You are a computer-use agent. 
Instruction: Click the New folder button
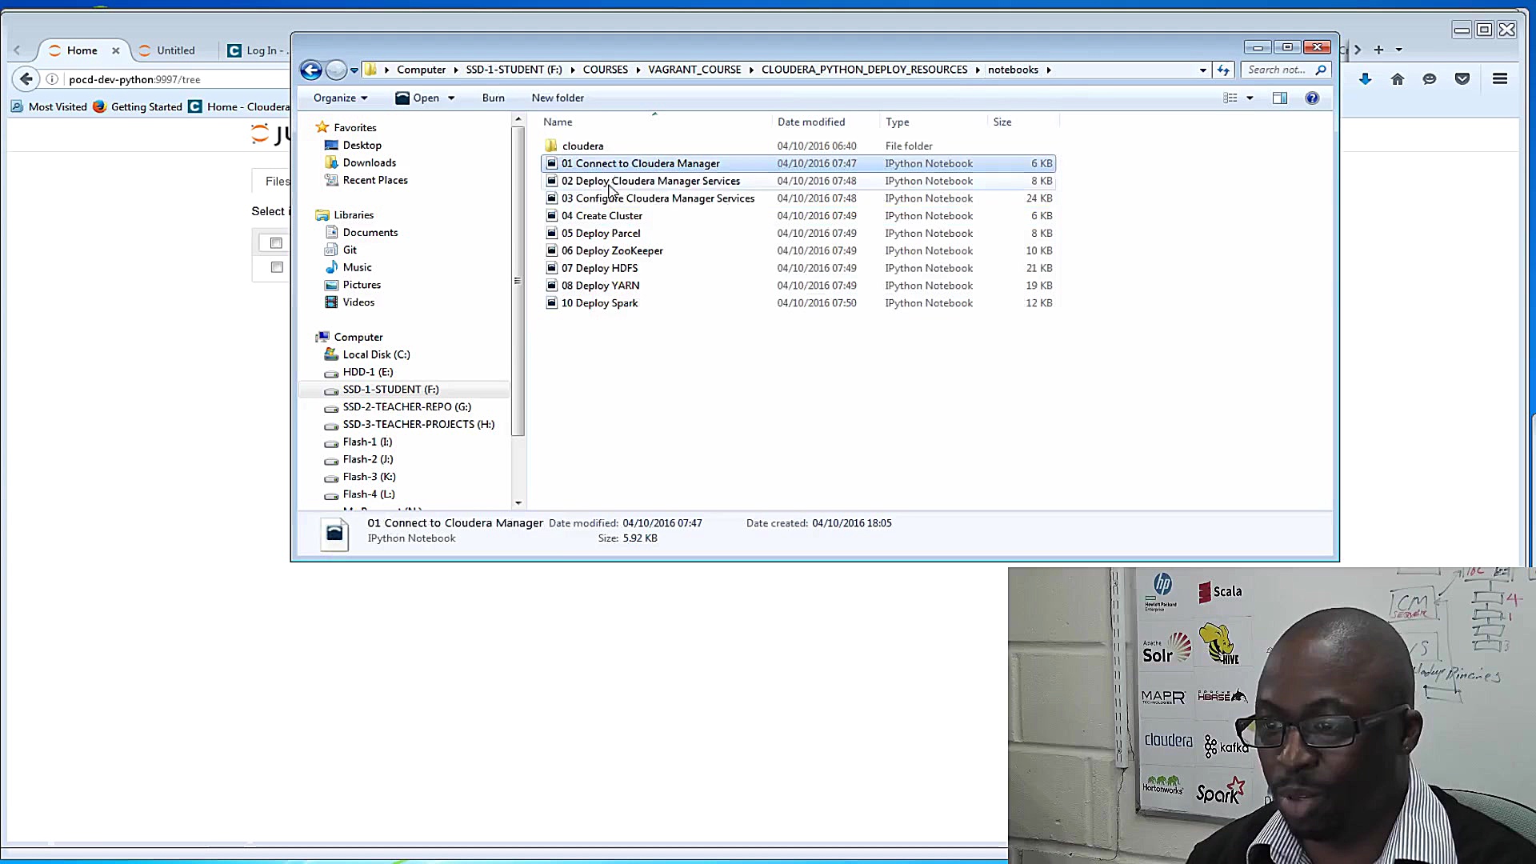[558, 98]
